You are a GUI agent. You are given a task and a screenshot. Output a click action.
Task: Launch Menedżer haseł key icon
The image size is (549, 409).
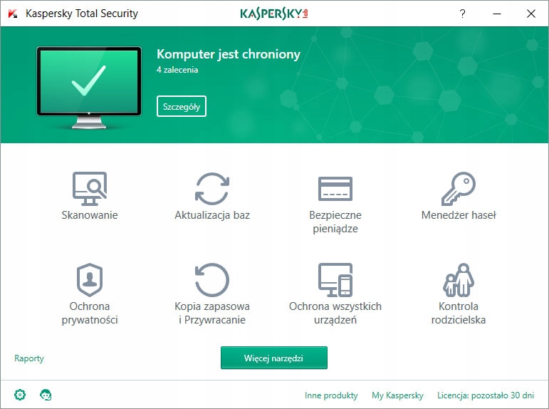click(x=459, y=189)
